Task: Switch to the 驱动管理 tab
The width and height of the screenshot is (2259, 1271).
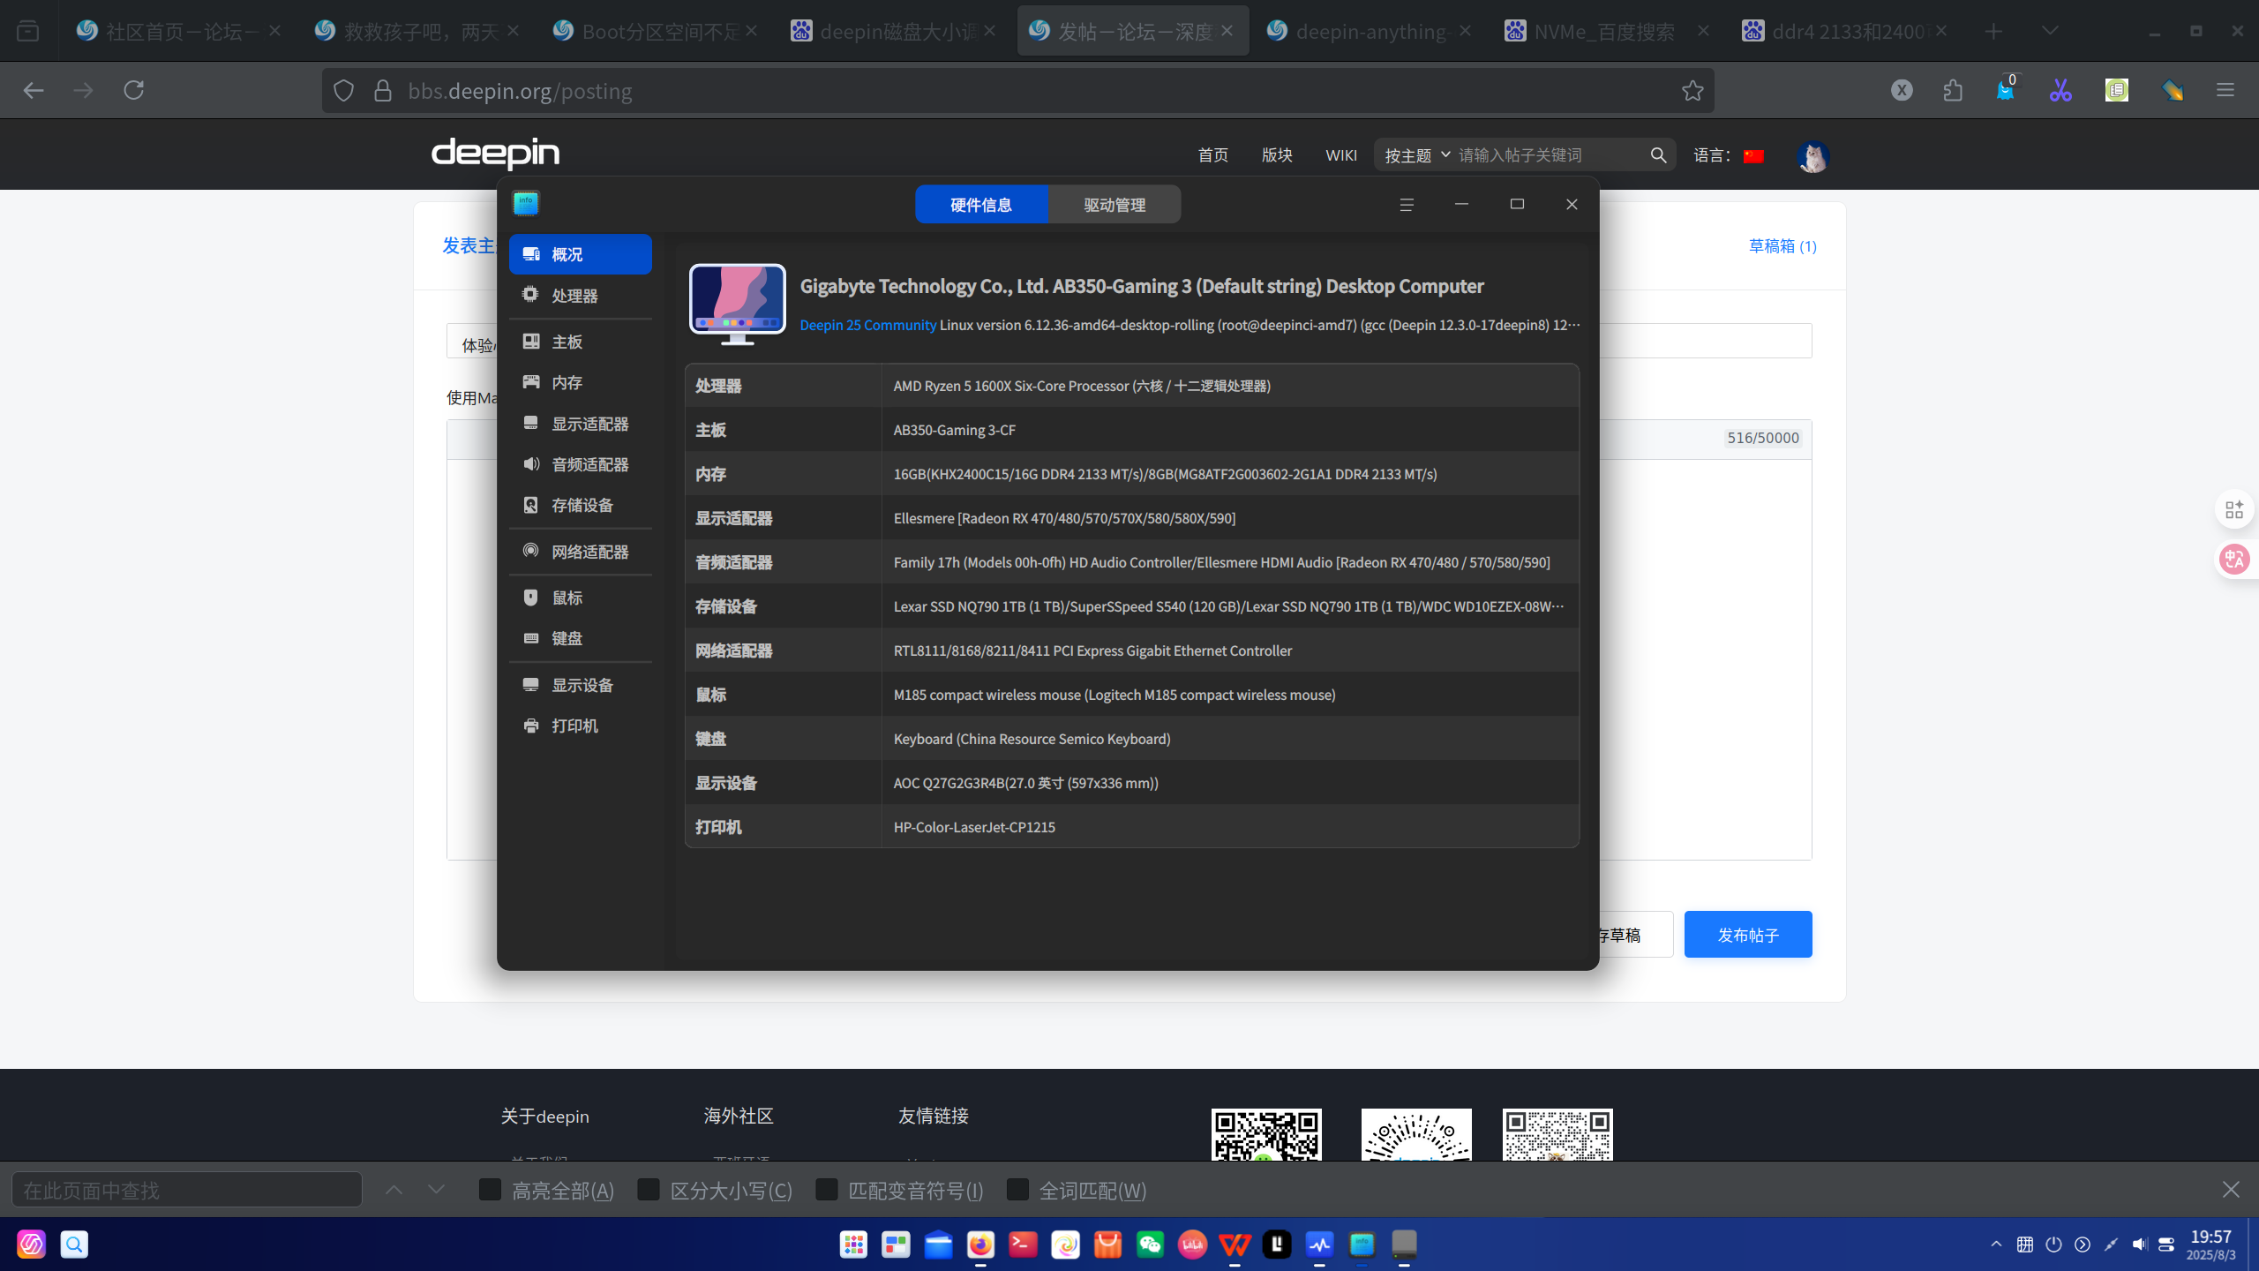Action: pos(1114,205)
